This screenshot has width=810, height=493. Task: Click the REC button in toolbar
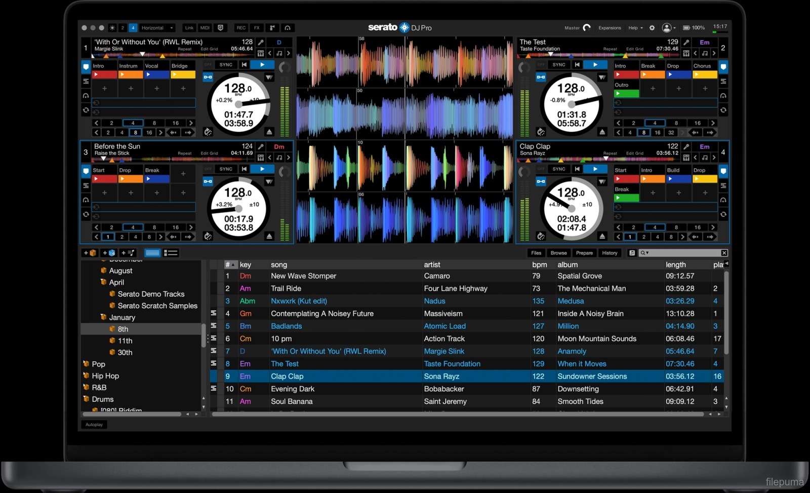point(241,28)
